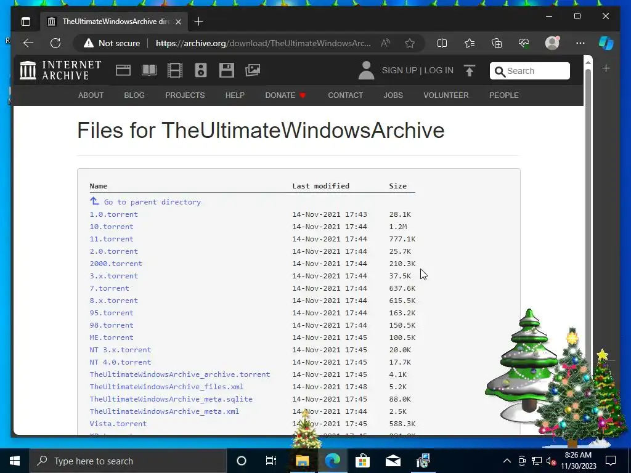This screenshot has width=631, height=473.
Task: Open the Audio speaker icon
Action: tap(201, 70)
